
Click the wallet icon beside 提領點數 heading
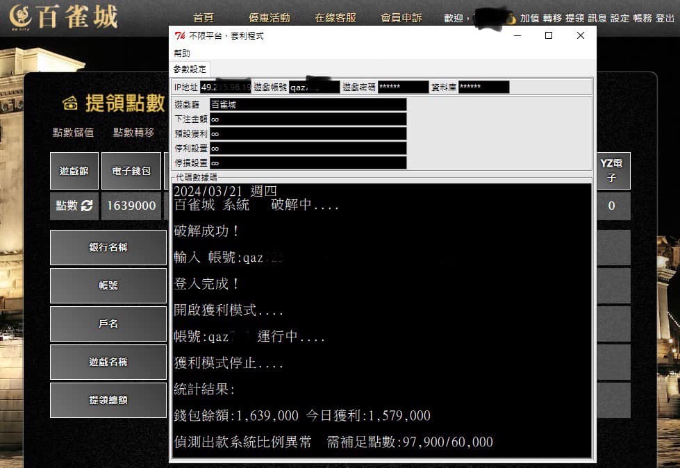coord(69,104)
